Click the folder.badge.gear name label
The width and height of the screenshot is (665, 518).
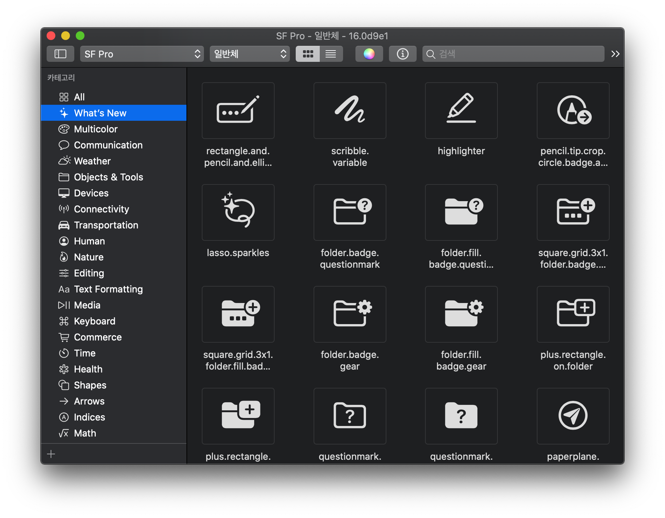[350, 360]
